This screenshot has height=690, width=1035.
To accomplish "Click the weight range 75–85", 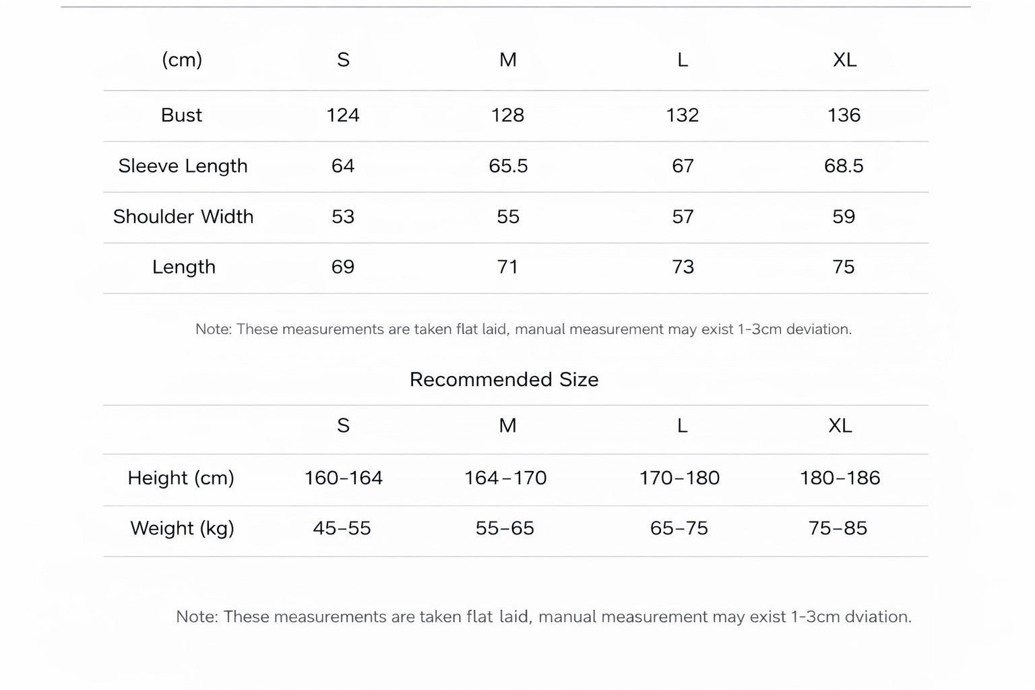I will pos(838,528).
